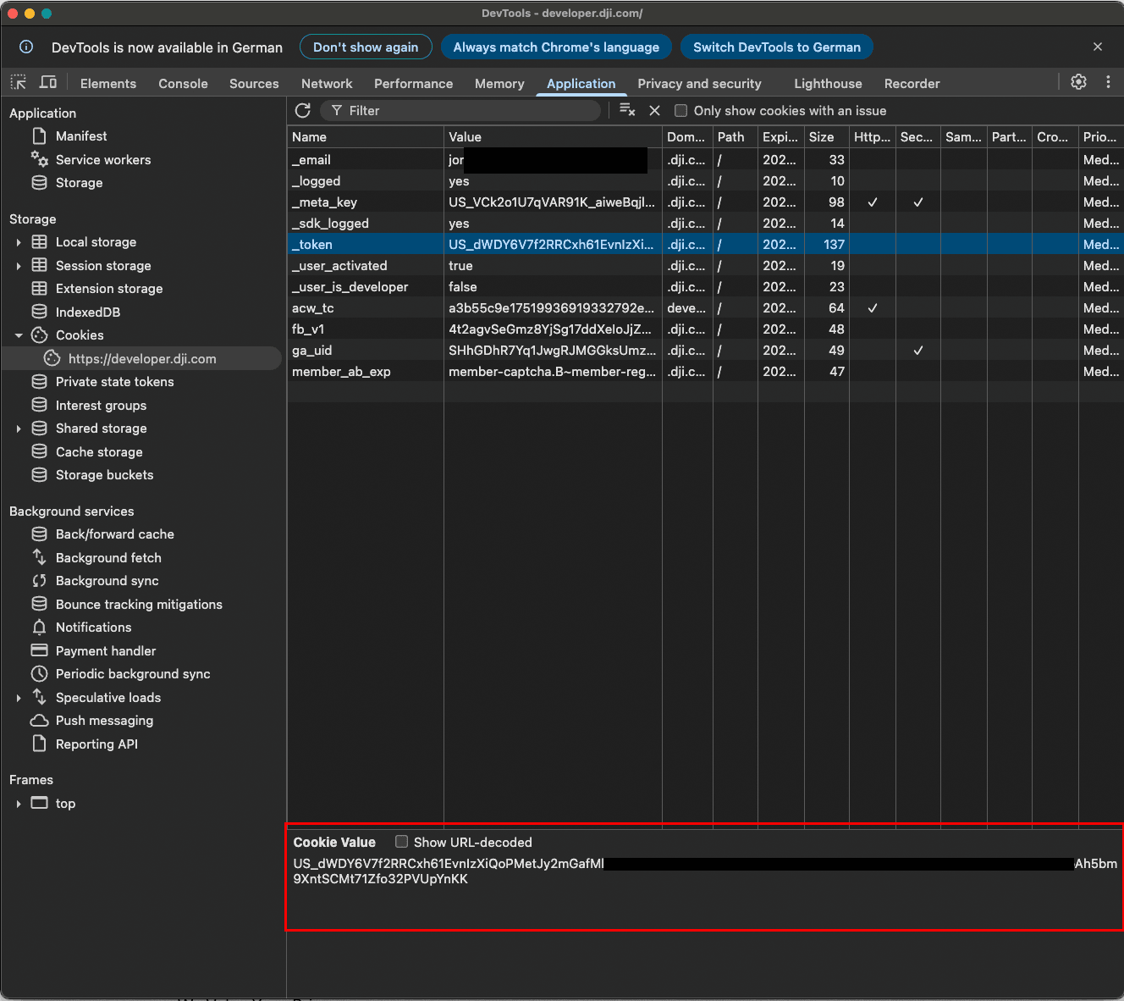Screen dimensions: 1124x1001
Task: Click the delete selected cookie X icon
Action: point(654,111)
